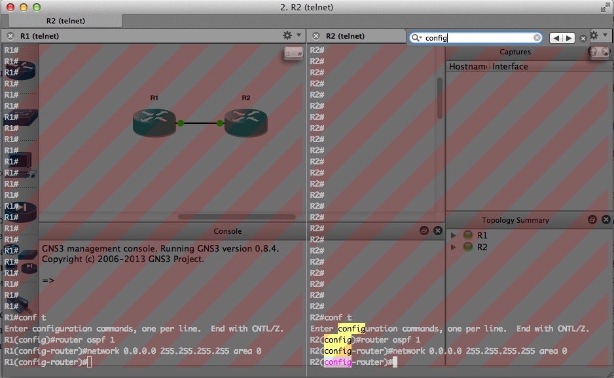Close the R1 (telnet) pane
The image size is (614, 378).
pos(10,36)
